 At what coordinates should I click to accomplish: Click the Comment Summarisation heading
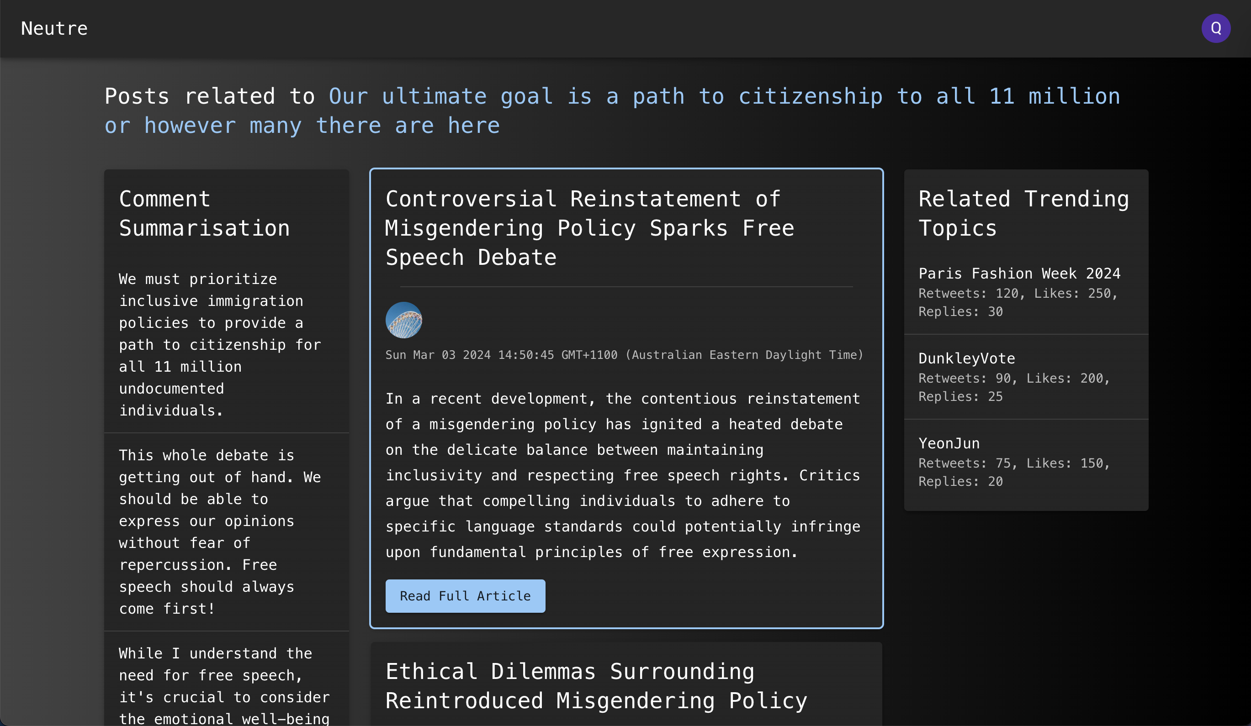pos(204,213)
